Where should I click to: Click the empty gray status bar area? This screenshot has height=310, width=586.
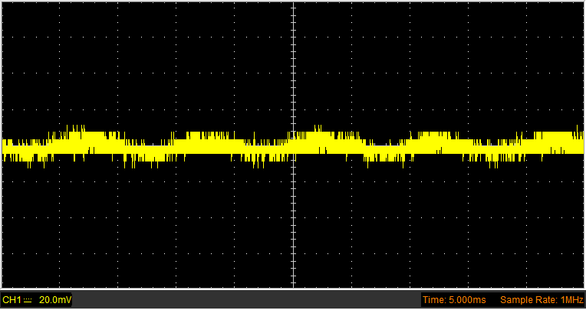pyautogui.click(x=247, y=300)
